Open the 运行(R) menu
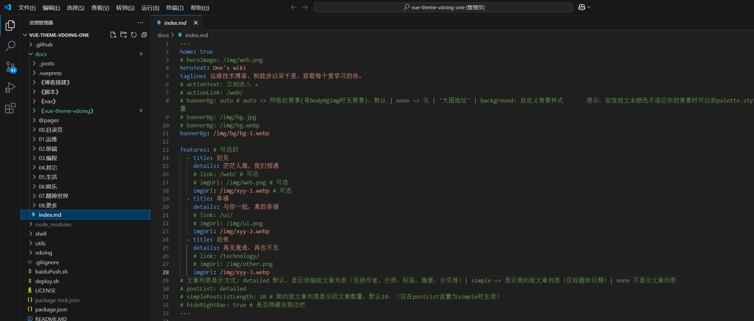 150,8
